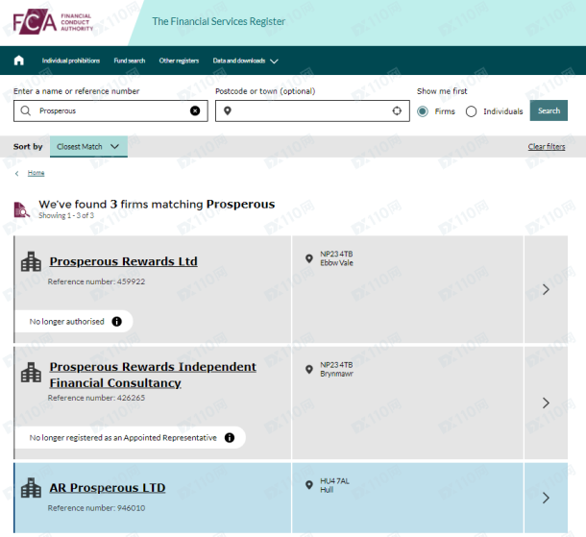Click the Search button

[x=549, y=110]
